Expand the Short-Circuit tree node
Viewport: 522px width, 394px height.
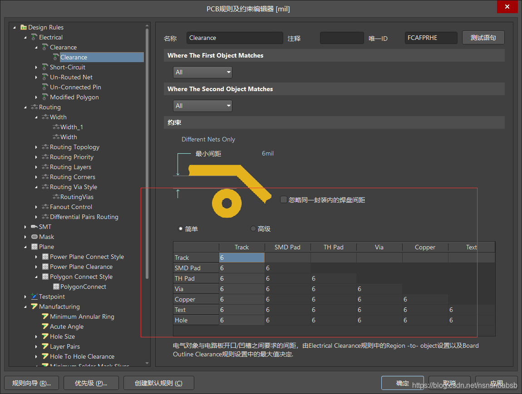36,67
